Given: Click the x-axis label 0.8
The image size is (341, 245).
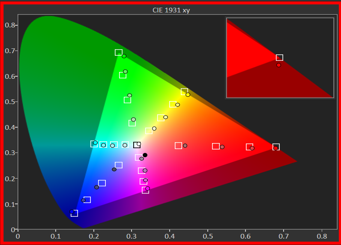Looking at the screenshot, I should click(x=322, y=235).
